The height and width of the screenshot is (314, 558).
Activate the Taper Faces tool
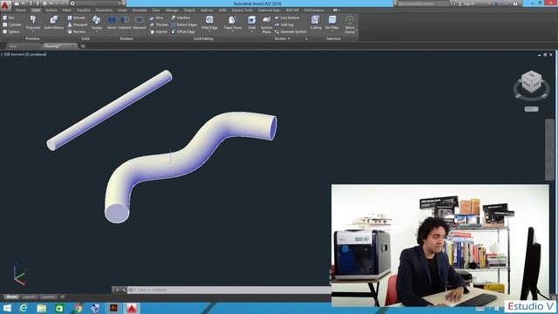pyautogui.click(x=233, y=23)
